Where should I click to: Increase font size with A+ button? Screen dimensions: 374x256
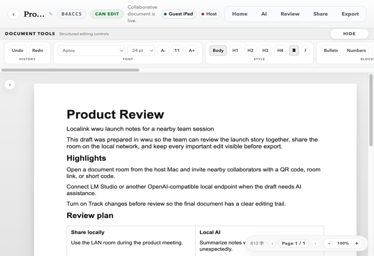coord(192,50)
